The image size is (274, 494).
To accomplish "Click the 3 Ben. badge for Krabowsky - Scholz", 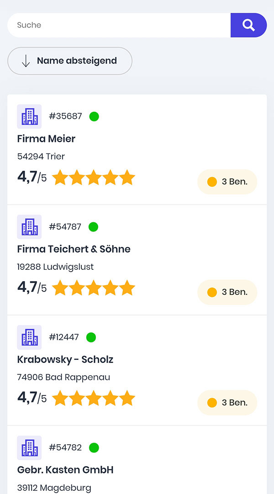I will [x=227, y=403].
